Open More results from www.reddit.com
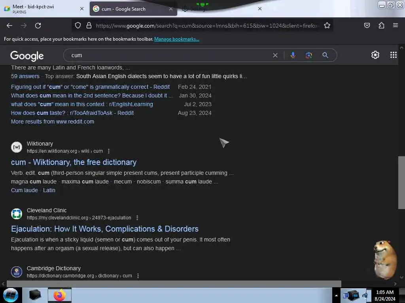This screenshot has height=303, width=405. pos(53,122)
